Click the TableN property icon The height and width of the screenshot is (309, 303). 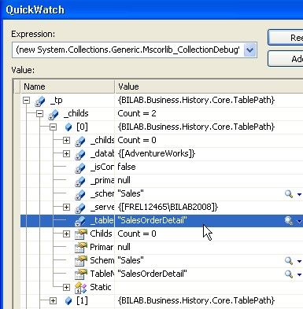click(81, 274)
